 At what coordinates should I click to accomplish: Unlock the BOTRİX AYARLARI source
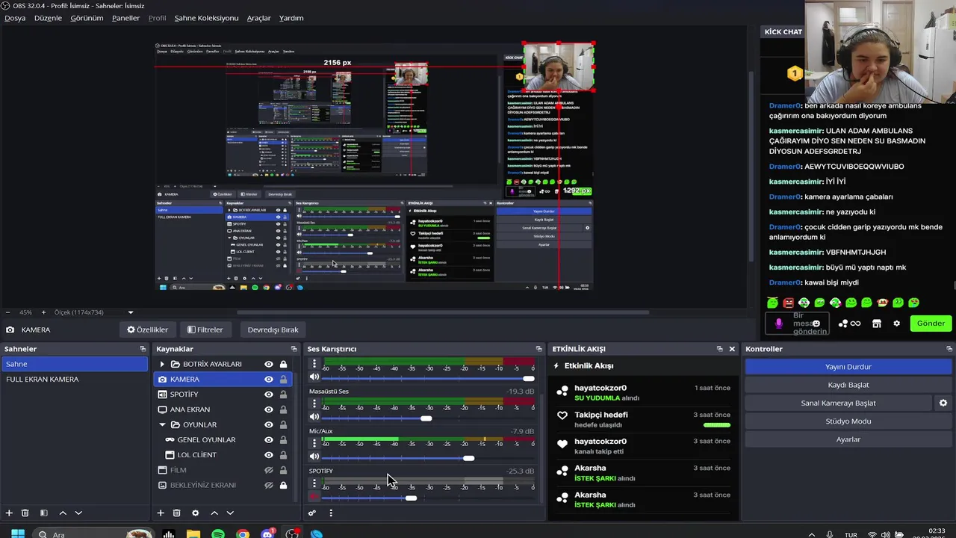click(x=284, y=364)
